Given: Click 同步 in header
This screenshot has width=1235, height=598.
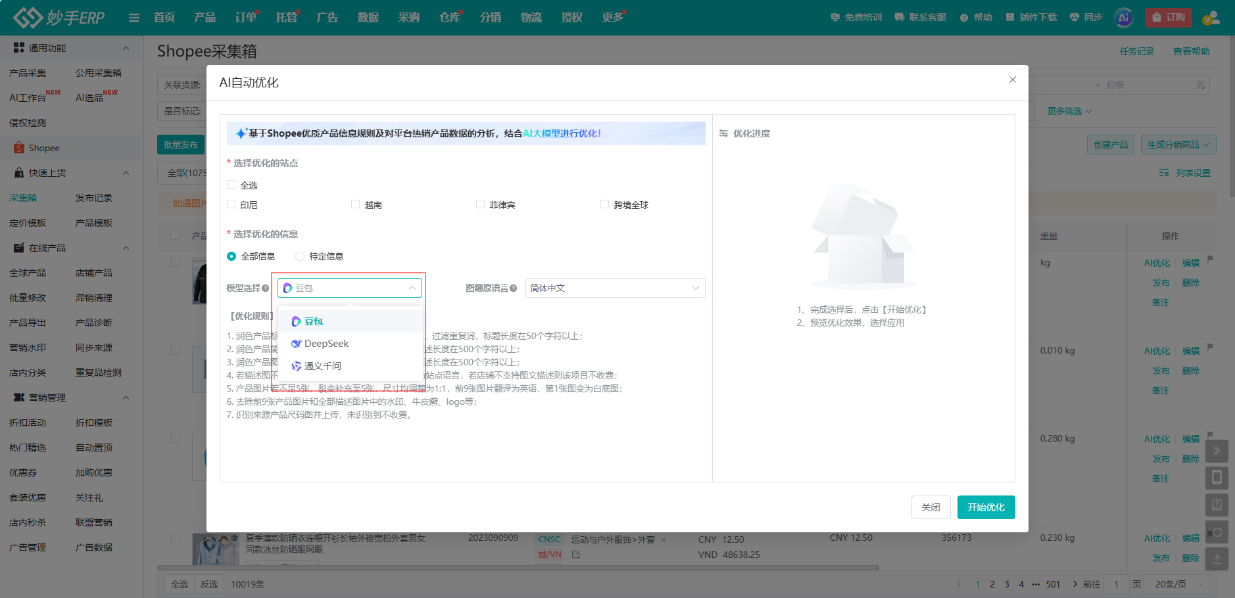Looking at the screenshot, I should [1086, 18].
